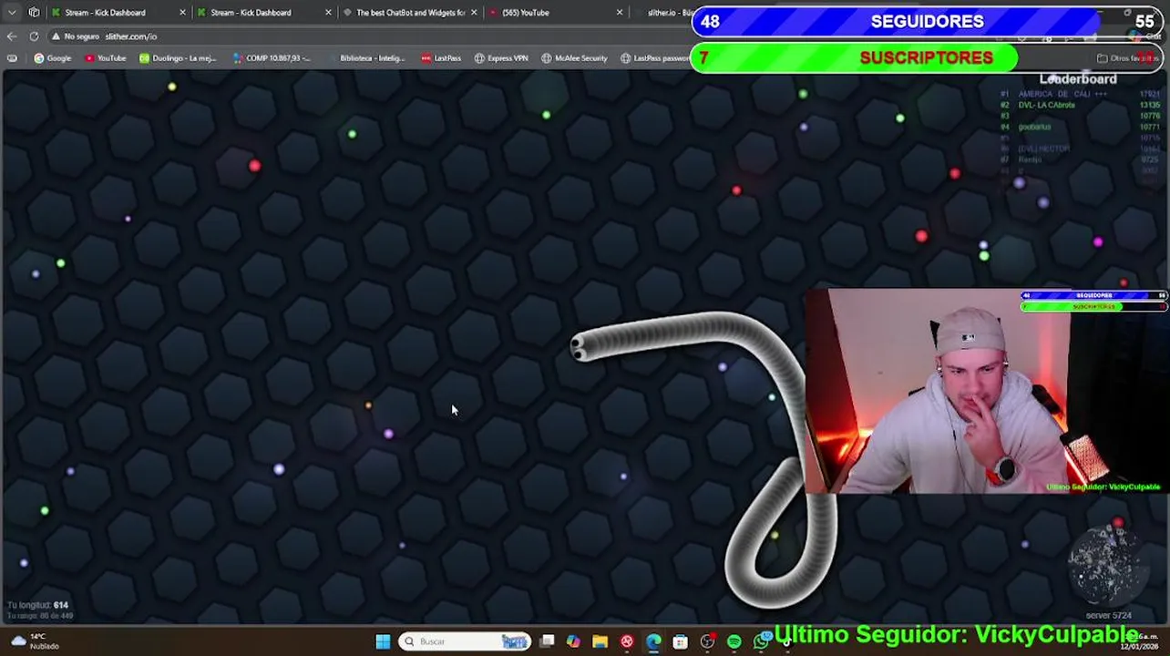Open the McAfee Security bookmark
This screenshot has width=1170, height=656.
point(574,58)
